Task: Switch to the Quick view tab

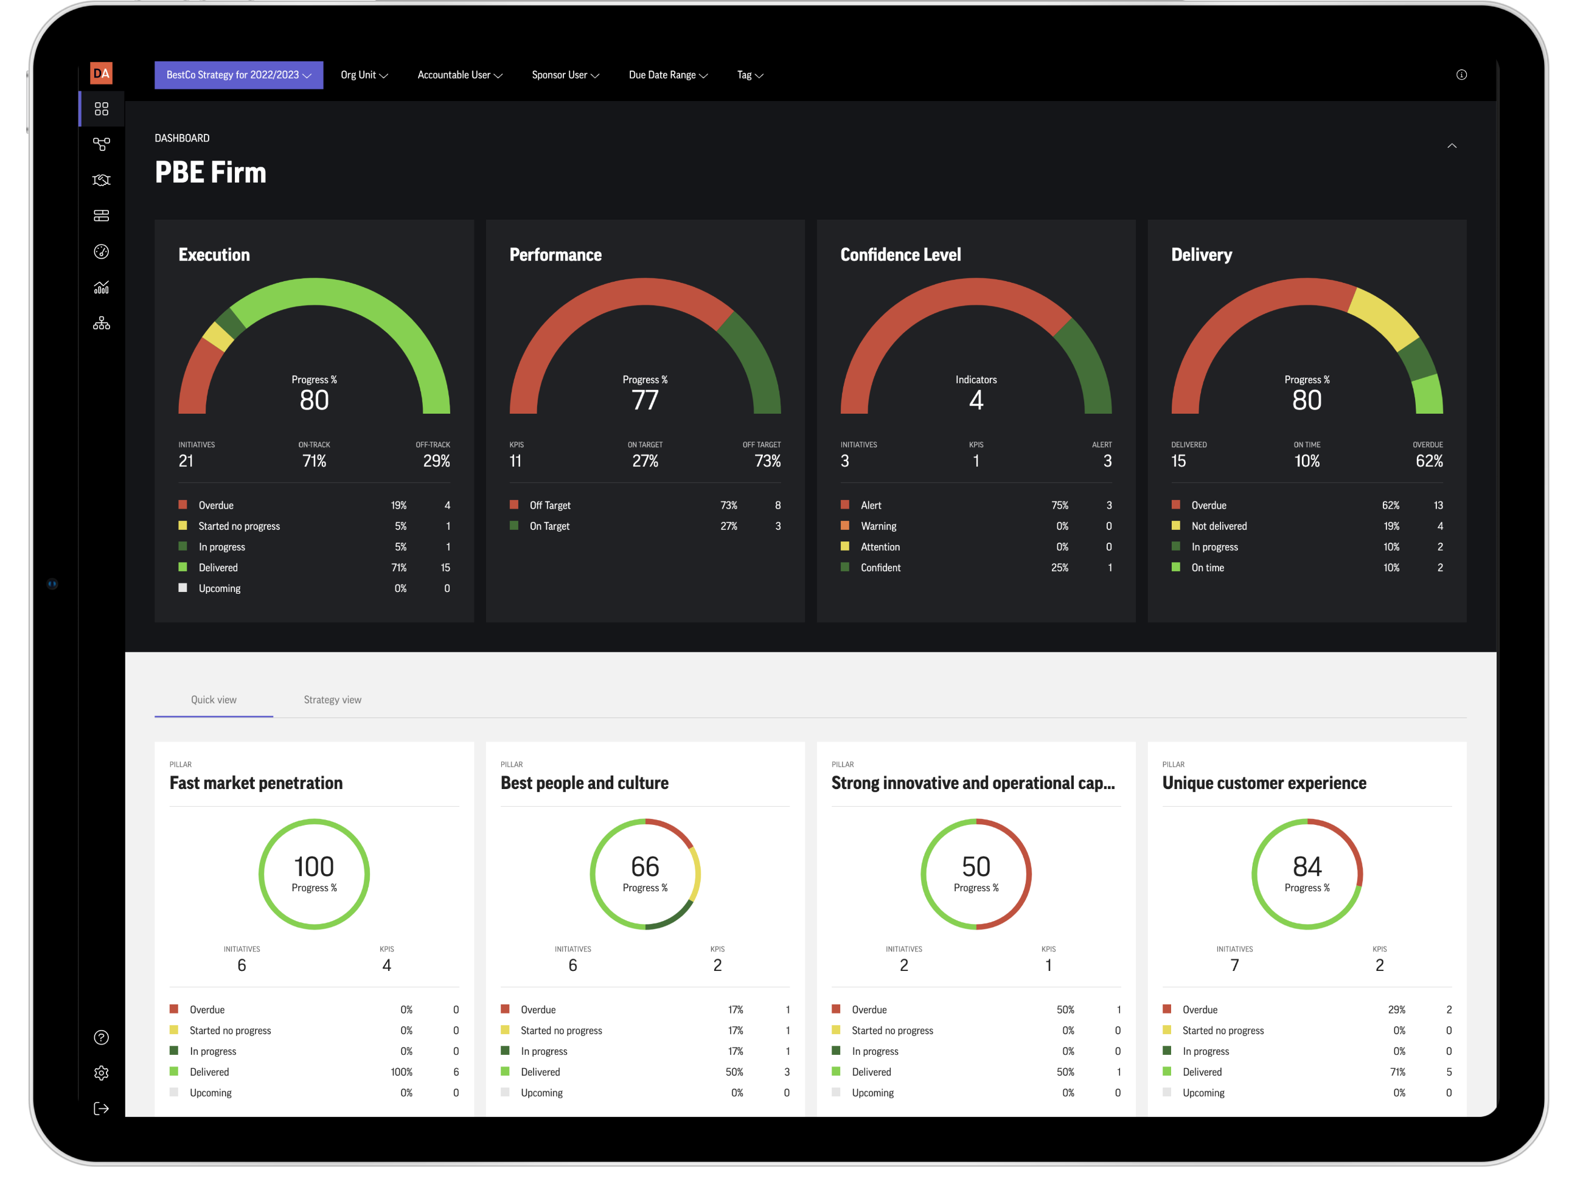Action: 214,700
